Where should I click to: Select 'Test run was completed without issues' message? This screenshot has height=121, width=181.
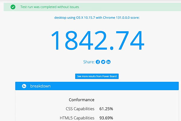point(50,7)
